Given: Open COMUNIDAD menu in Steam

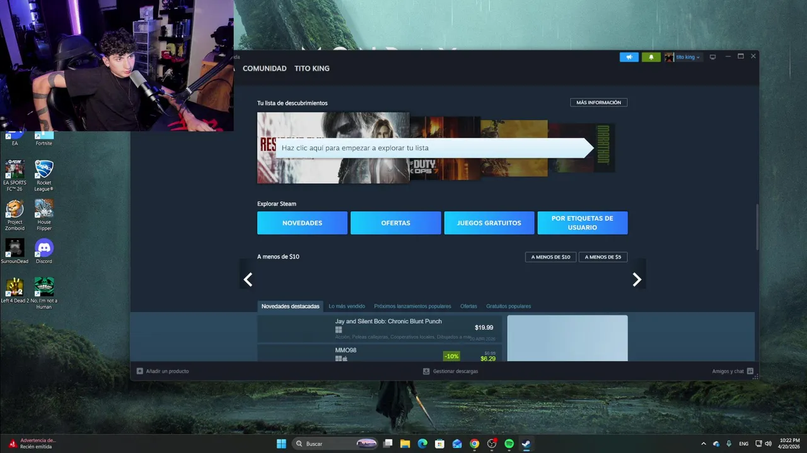Looking at the screenshot, I should coord(265,69).
